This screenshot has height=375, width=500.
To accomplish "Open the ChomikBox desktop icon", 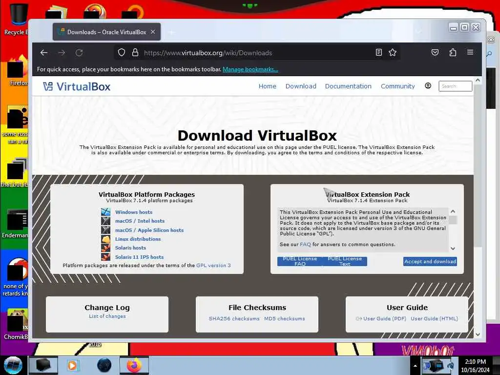I will click(x=16, y=324).
